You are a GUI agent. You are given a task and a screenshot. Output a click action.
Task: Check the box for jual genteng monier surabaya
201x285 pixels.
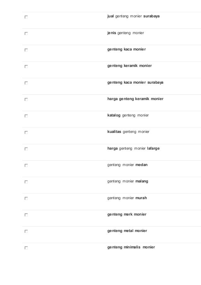[x=26, y=17]
